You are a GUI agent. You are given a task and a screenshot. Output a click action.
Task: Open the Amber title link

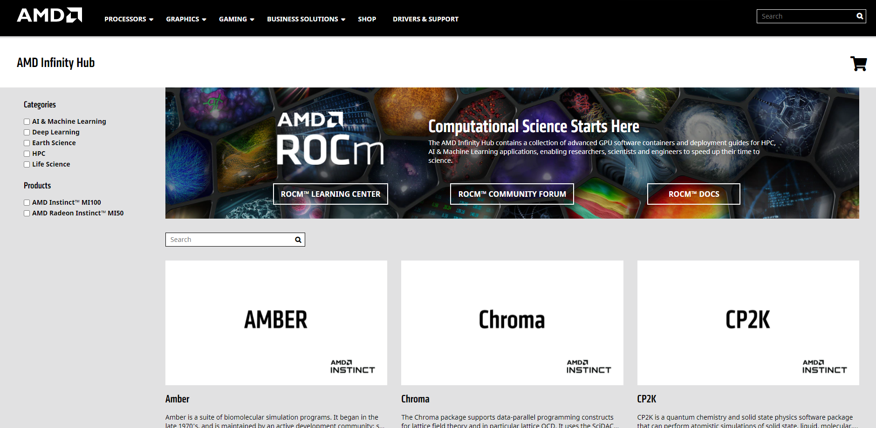[177, 399]
